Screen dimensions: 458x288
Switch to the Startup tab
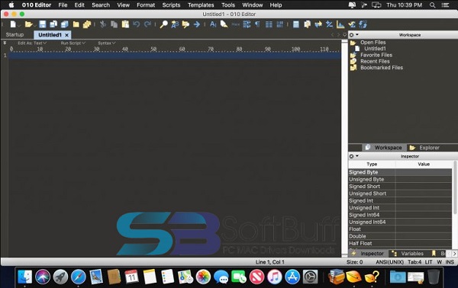coord(15,35)
